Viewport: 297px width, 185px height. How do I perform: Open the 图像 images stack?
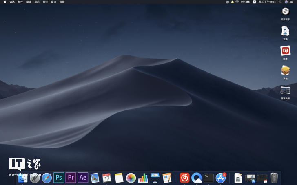tap(285, 51)
